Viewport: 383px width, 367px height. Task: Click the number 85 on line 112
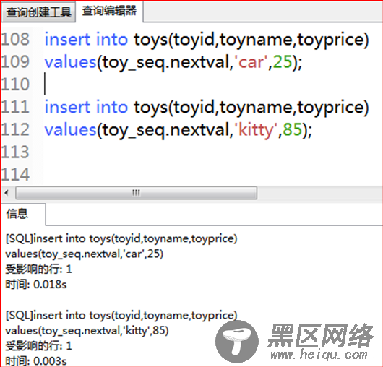pyautogui.click(x=293, y=129)
